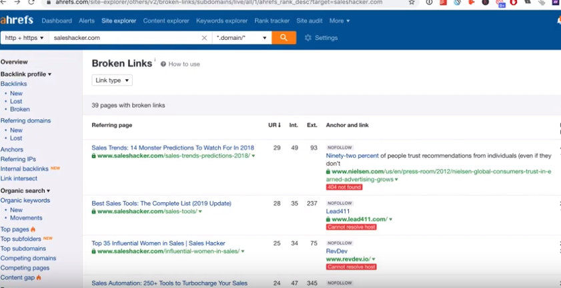The width and height of the screenshot is (561, 288).
Task: Switch to Keywords explorer
Action: click(222, 21)
